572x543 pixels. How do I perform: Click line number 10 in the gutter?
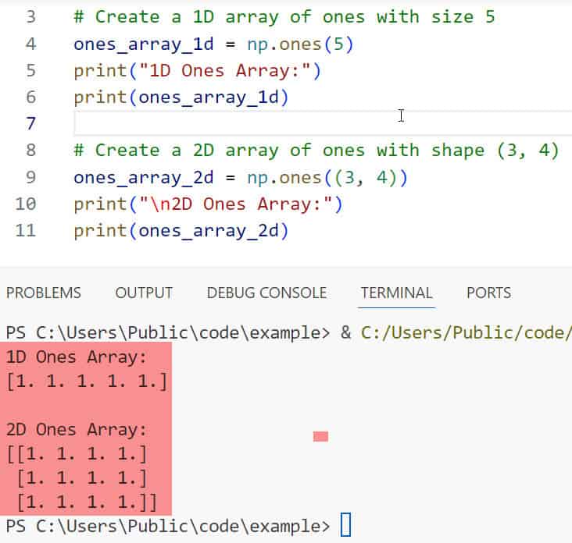click(26, 204)
